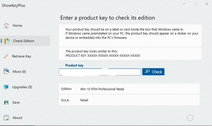Go to the Retrieve Key label
This screenshot has height=126, width=212.
click(22, 56)
